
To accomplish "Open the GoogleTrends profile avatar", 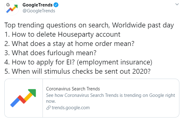I will pyautogui.click(x=12, y=8).
